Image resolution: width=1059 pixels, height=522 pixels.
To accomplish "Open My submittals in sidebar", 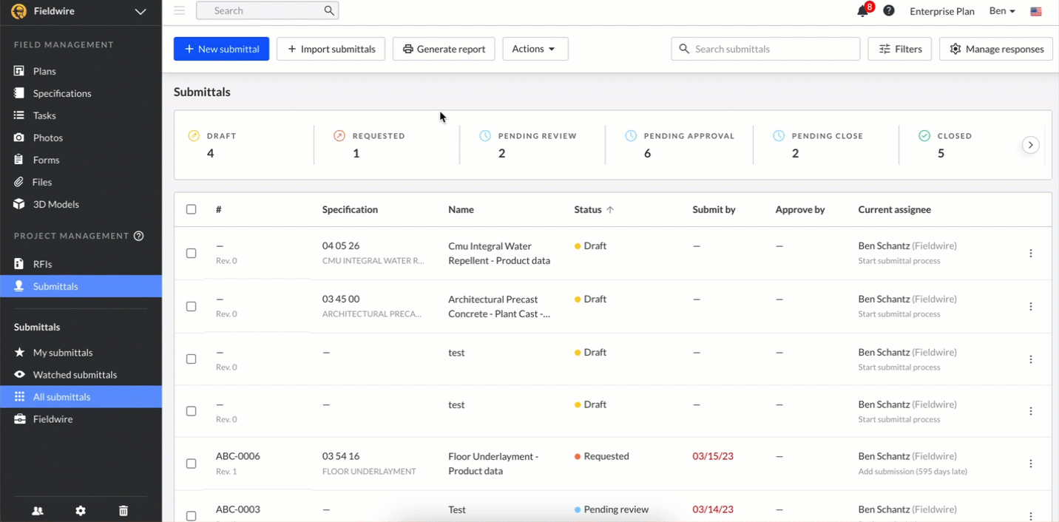I will pyautogui.click(x=63, y=353).
